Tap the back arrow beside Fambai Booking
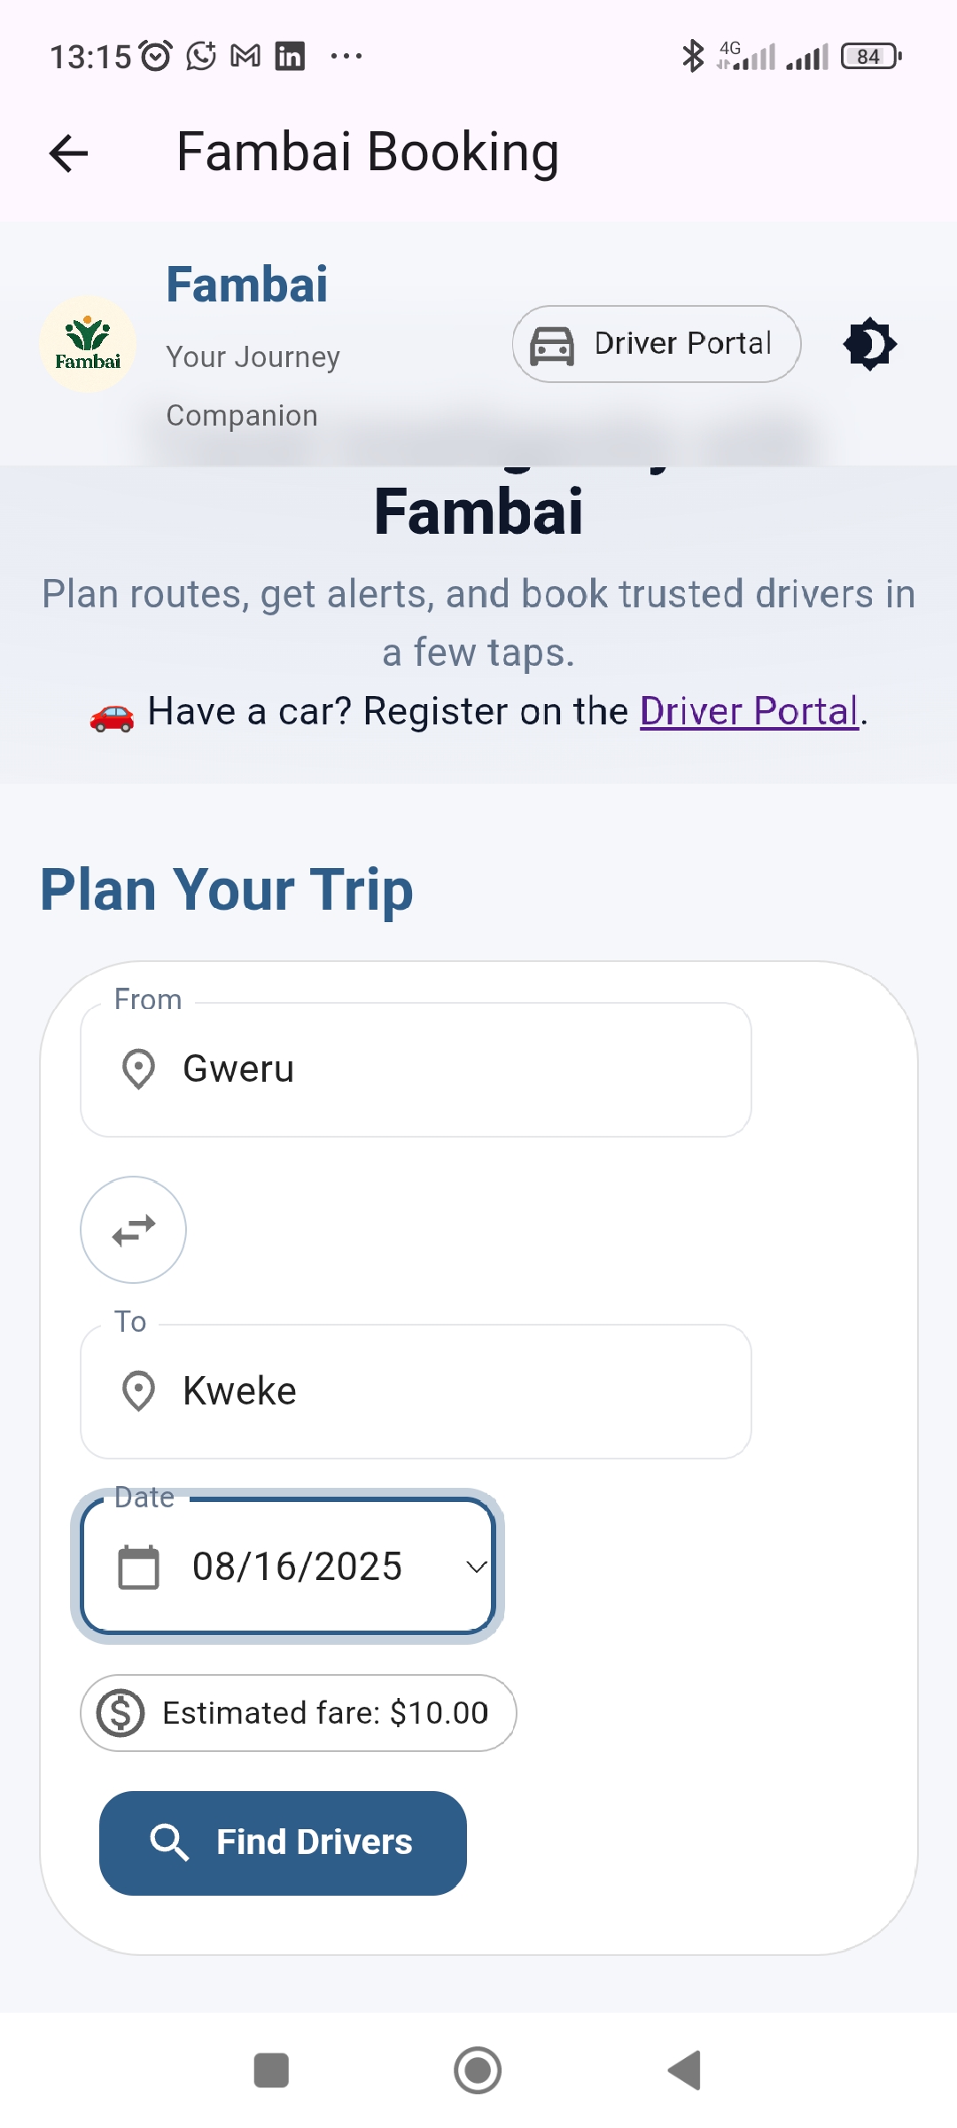 (68, 153)
